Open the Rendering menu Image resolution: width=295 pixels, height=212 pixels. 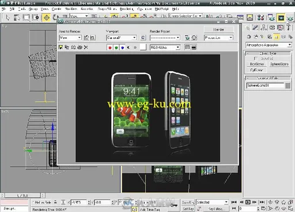(127, 9)
